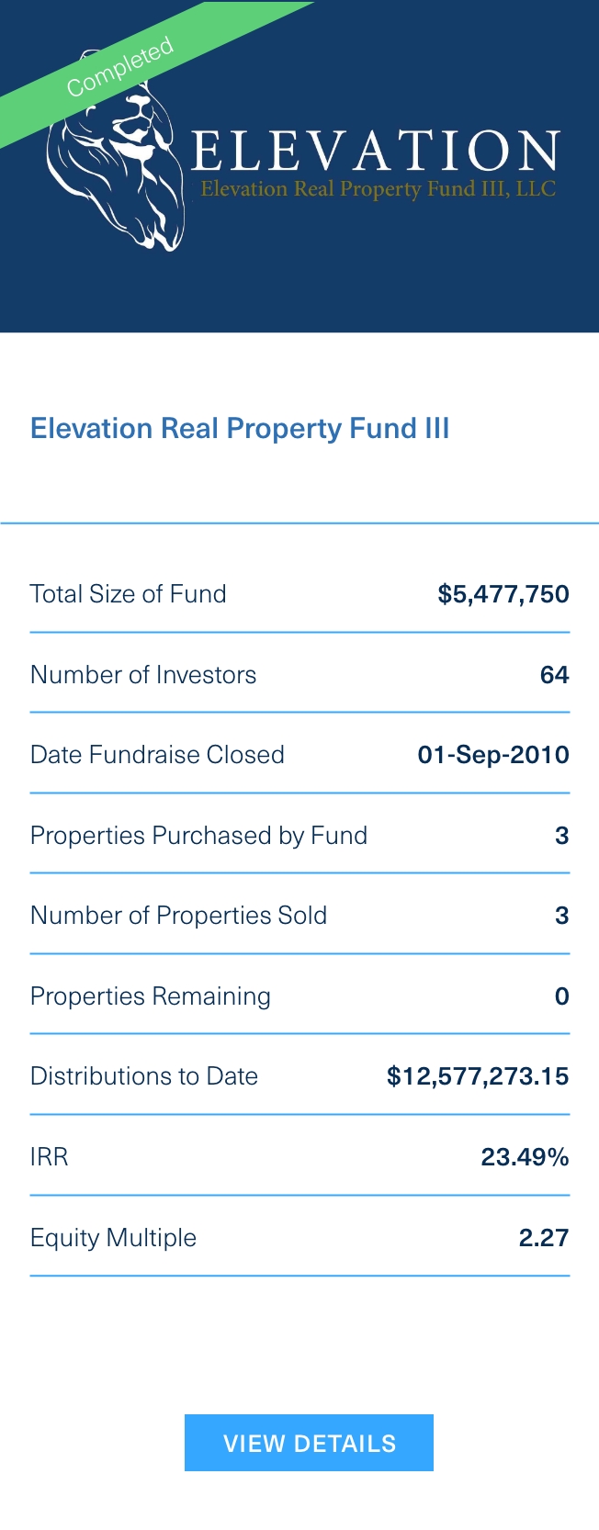
Task: Select the 2.27 equity multiple value
Action: click(544, 1238)
